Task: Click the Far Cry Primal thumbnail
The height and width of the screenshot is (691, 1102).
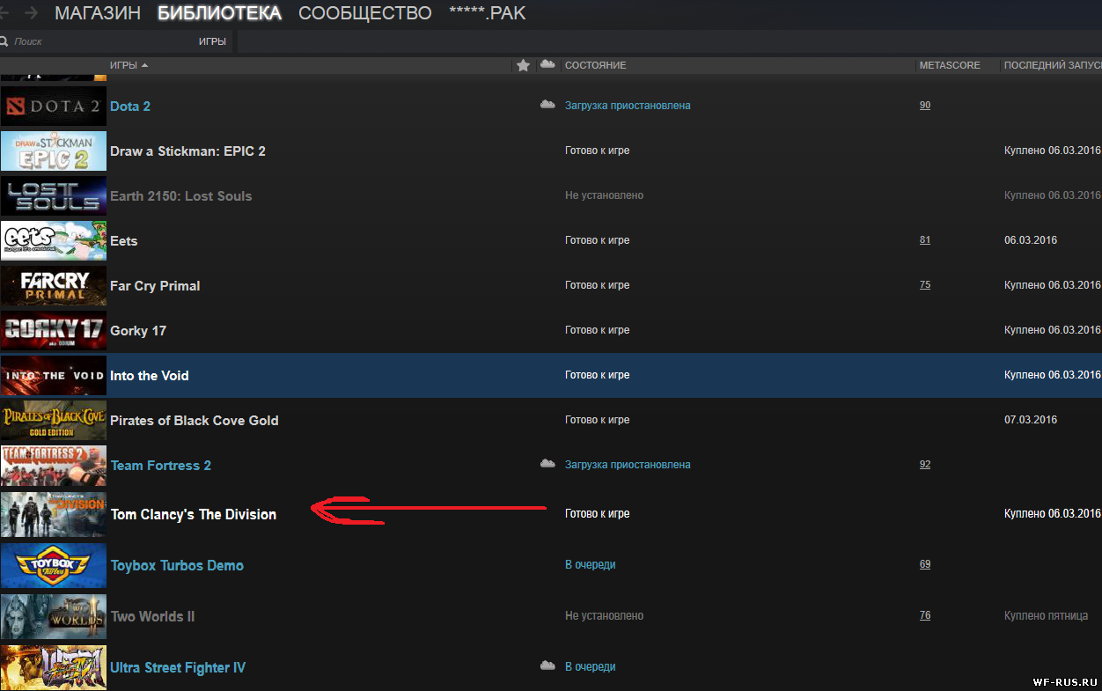Action: [54, 285]
